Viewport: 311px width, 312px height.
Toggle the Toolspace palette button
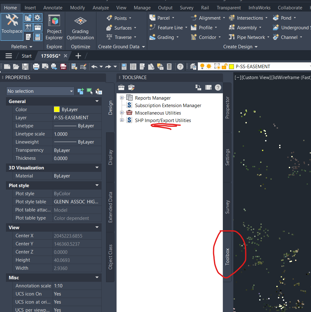coord(12,27)
